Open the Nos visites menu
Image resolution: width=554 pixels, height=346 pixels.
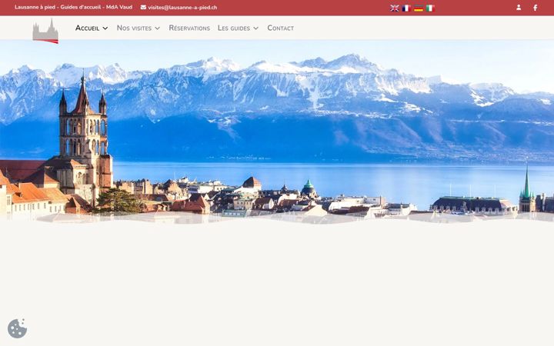[x=134, y=28]
